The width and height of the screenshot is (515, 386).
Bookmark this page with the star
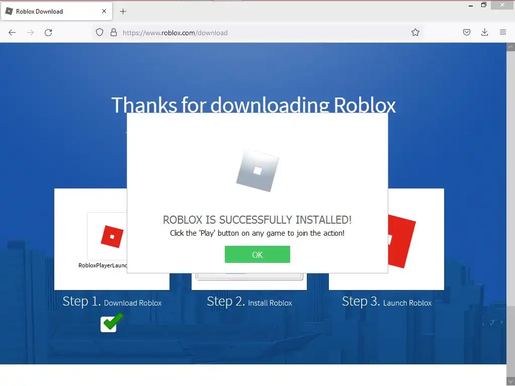pyautogui.click(x=415, y=33)
